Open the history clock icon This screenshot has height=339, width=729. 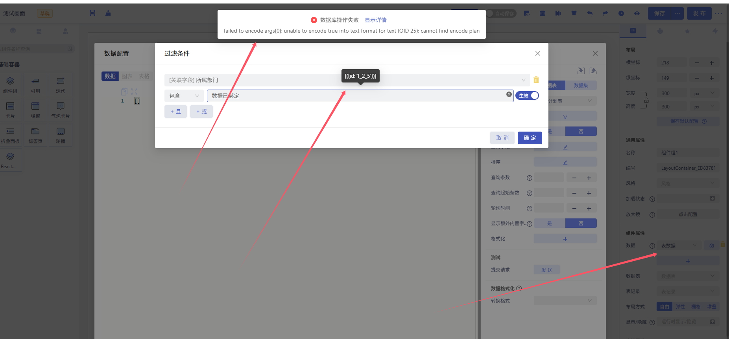coord(621,13)
